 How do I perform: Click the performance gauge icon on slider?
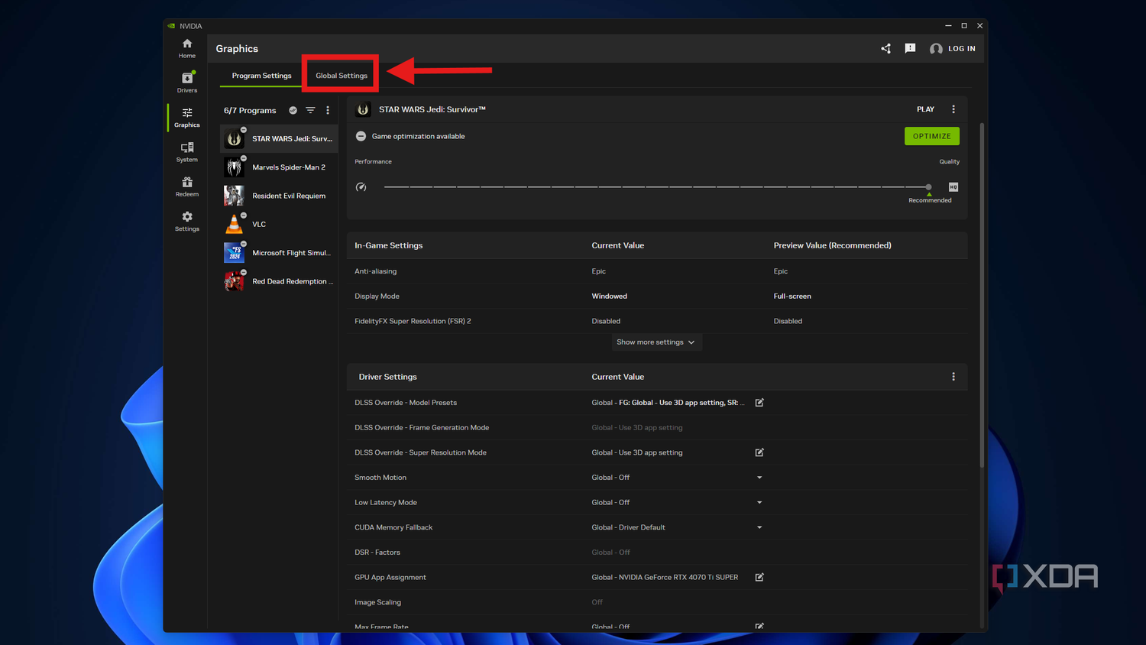pos(361,186)
